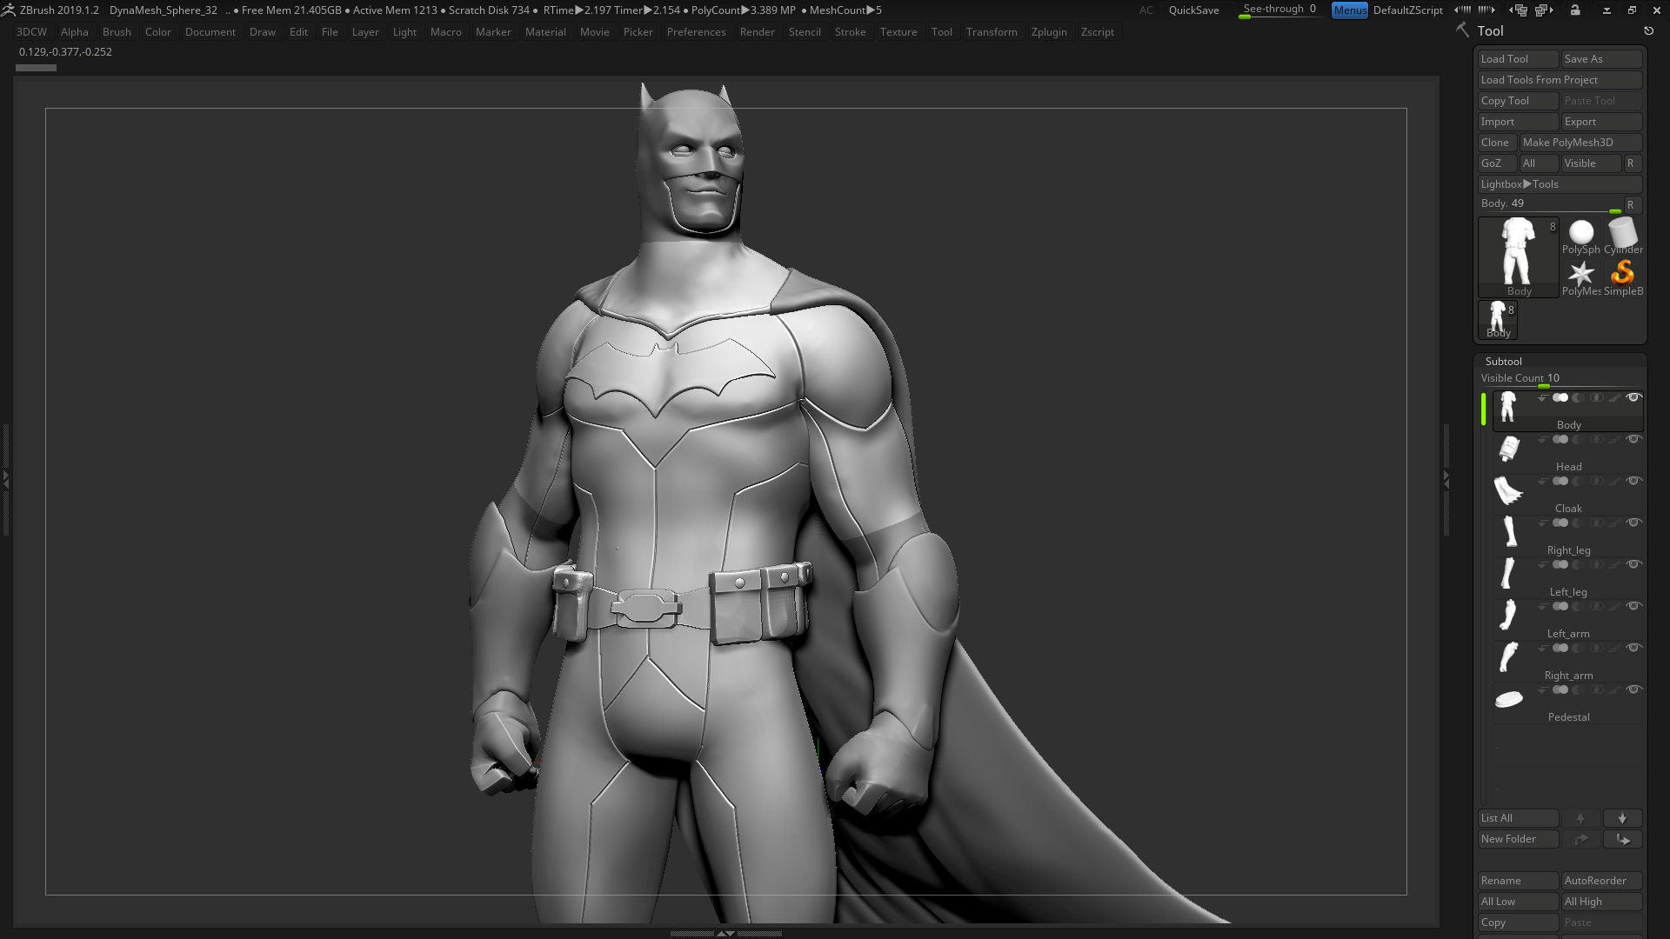The image size is (1670, 939).
Task: Open the Material menu
Action: pyautogui.click(x=545, y=32)
